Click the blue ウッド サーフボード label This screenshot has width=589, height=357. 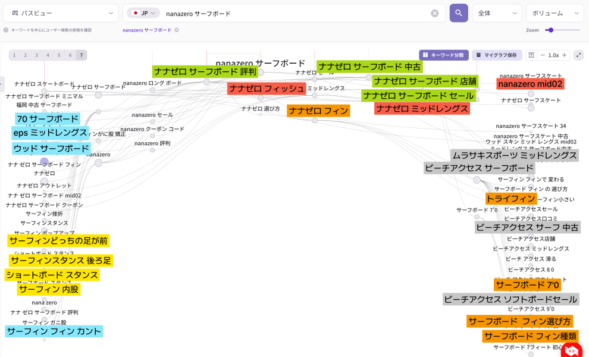[x=51, y=148]
